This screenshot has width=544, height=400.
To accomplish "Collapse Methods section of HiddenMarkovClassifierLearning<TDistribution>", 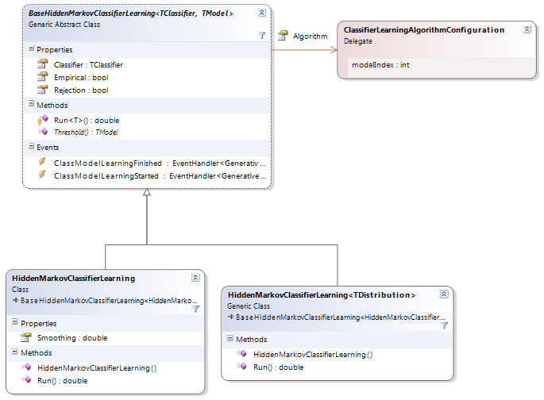I will pos(230,338).
